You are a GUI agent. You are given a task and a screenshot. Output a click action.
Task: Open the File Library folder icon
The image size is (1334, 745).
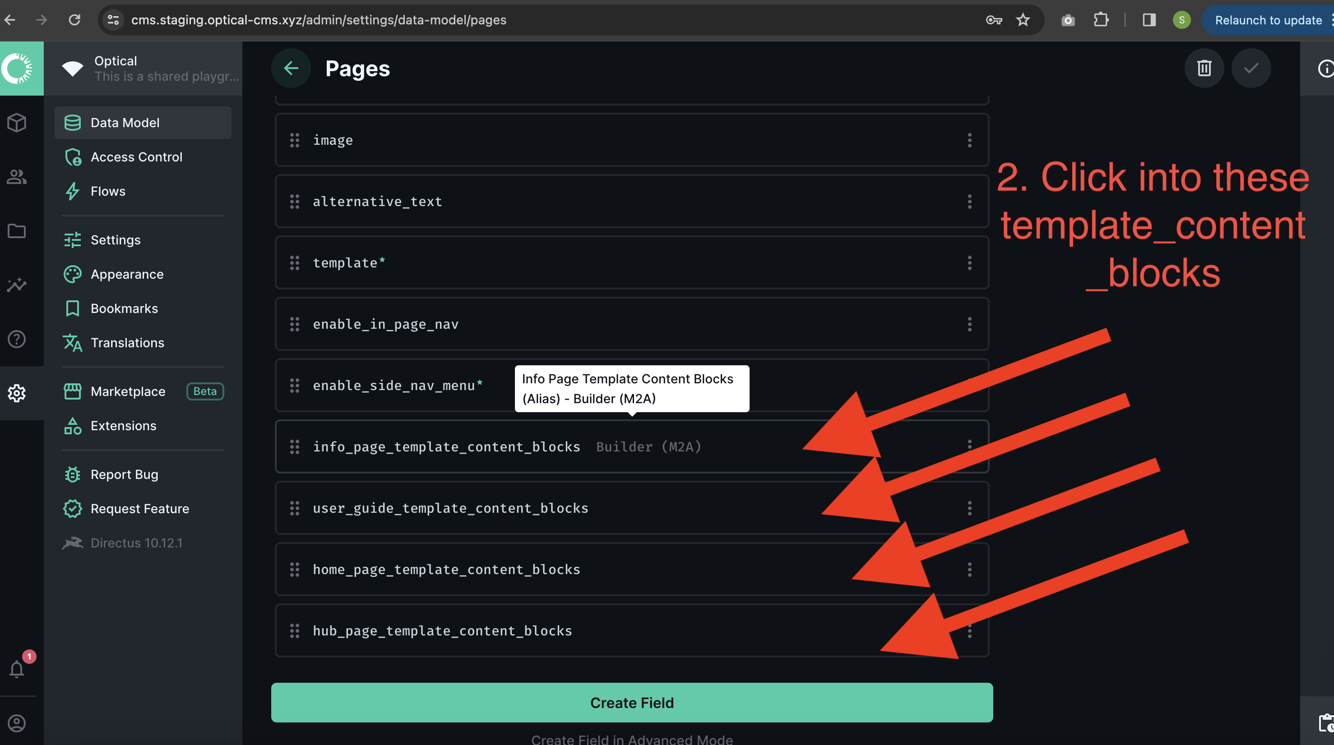point(17,231)
